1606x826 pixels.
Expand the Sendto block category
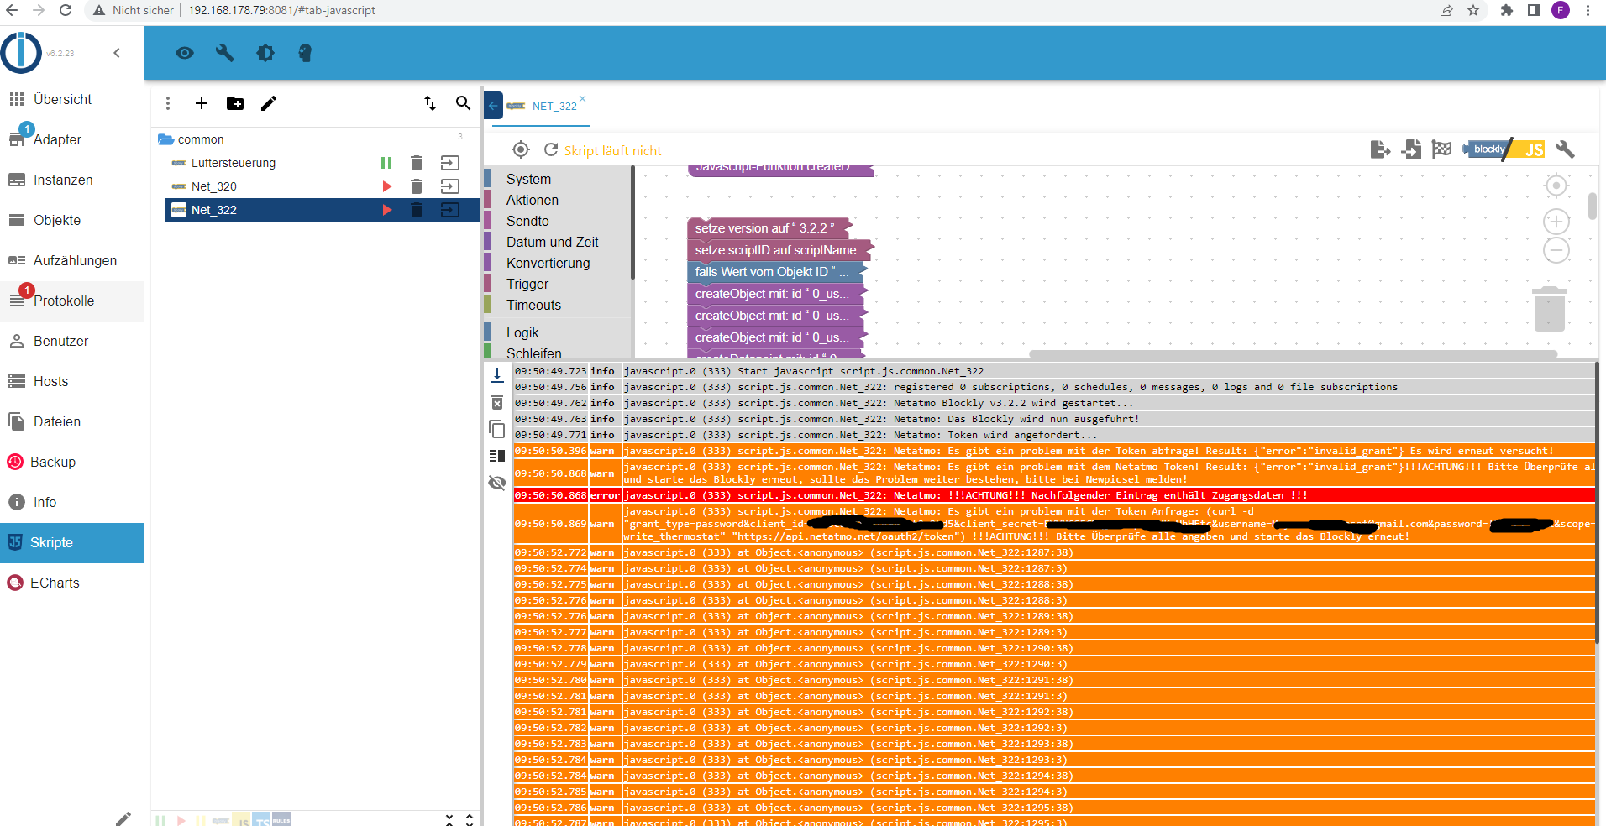click(527, 221)
